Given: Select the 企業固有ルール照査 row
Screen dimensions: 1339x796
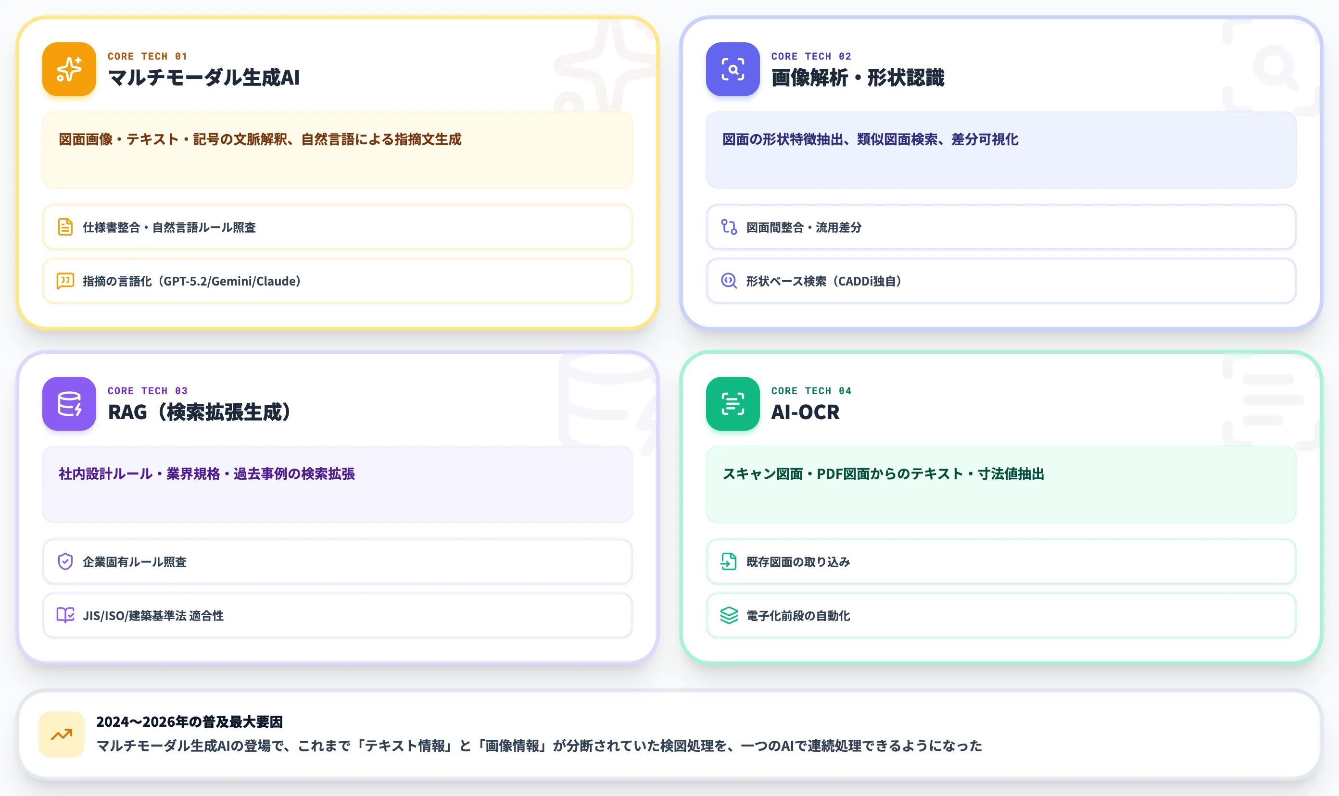Looking at the screenshot, I should tap(338, 561).
